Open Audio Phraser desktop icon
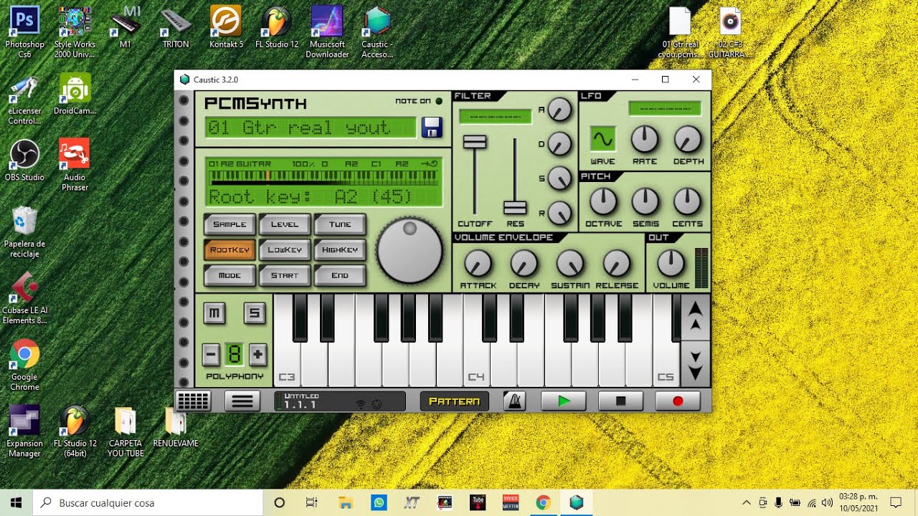This screenshot has height=516, width=918. (75, 166)
